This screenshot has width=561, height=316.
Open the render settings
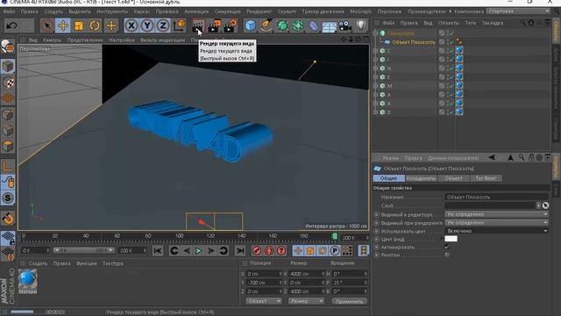230,25
